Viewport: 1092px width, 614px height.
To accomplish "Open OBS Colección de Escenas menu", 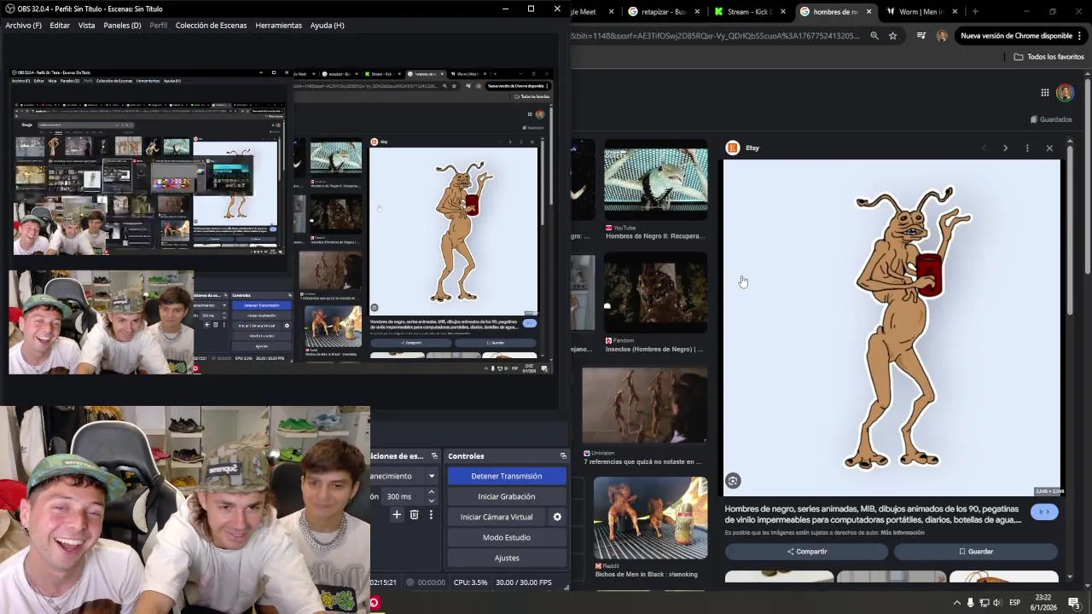I will (211, 26).
